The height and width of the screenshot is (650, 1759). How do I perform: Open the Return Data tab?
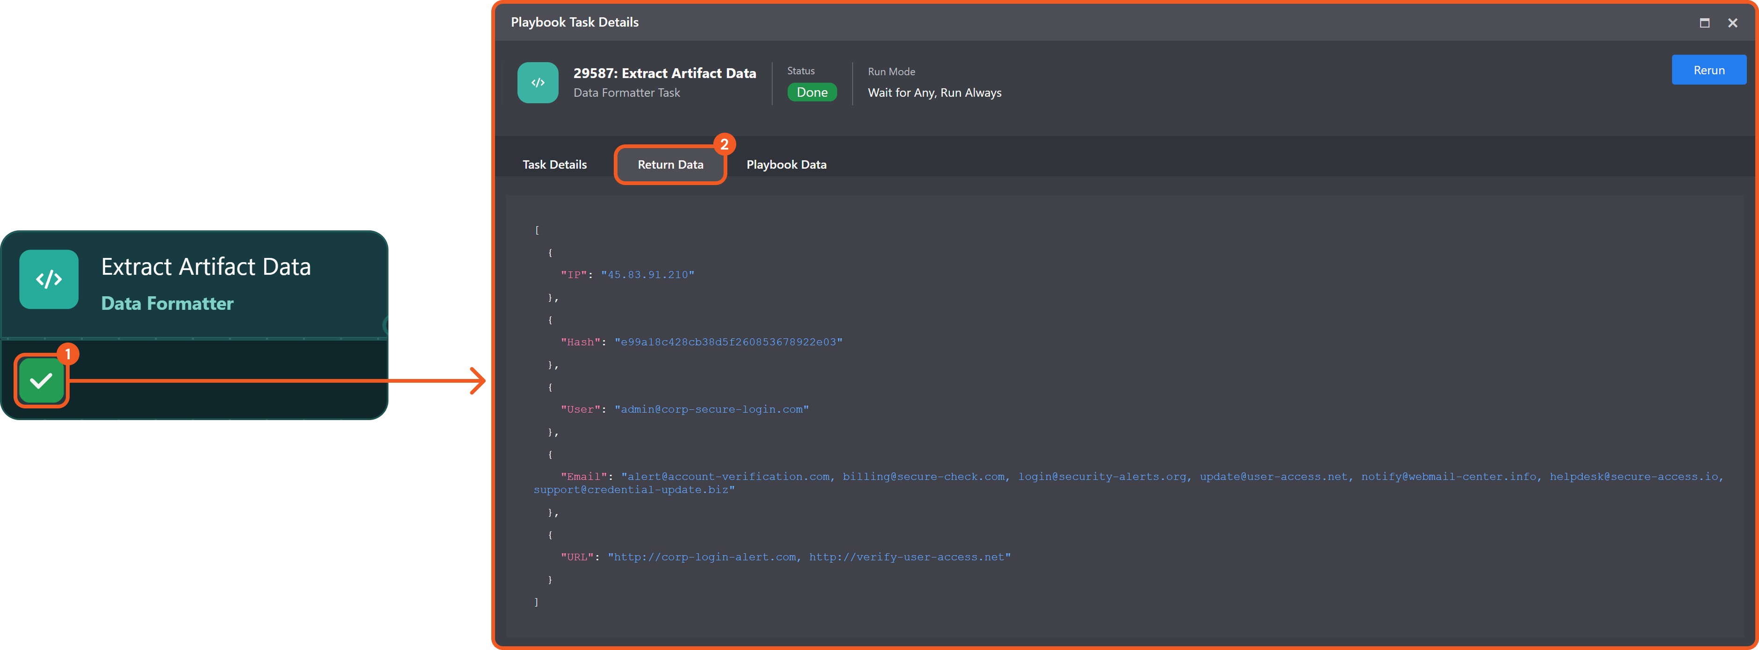tap(670, 164)
